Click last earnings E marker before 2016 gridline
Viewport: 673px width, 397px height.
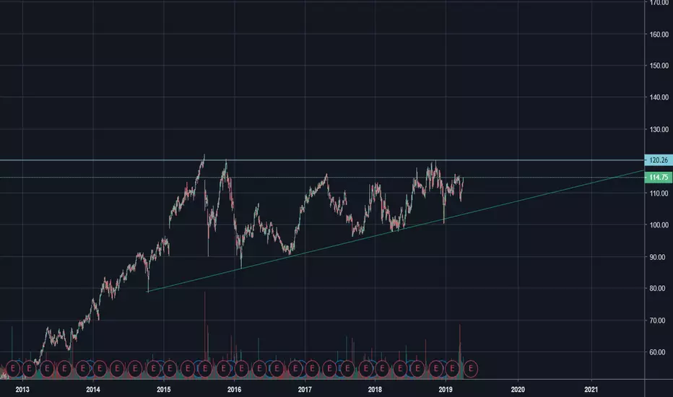pos(224,369)
